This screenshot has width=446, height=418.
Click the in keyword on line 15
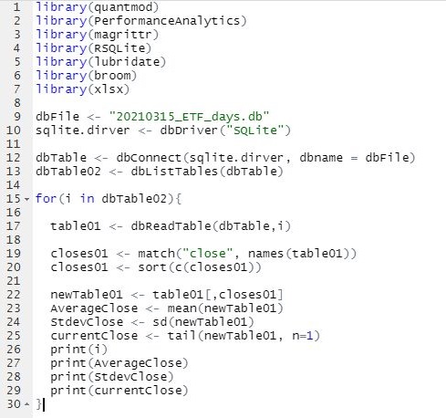point(88,199)
